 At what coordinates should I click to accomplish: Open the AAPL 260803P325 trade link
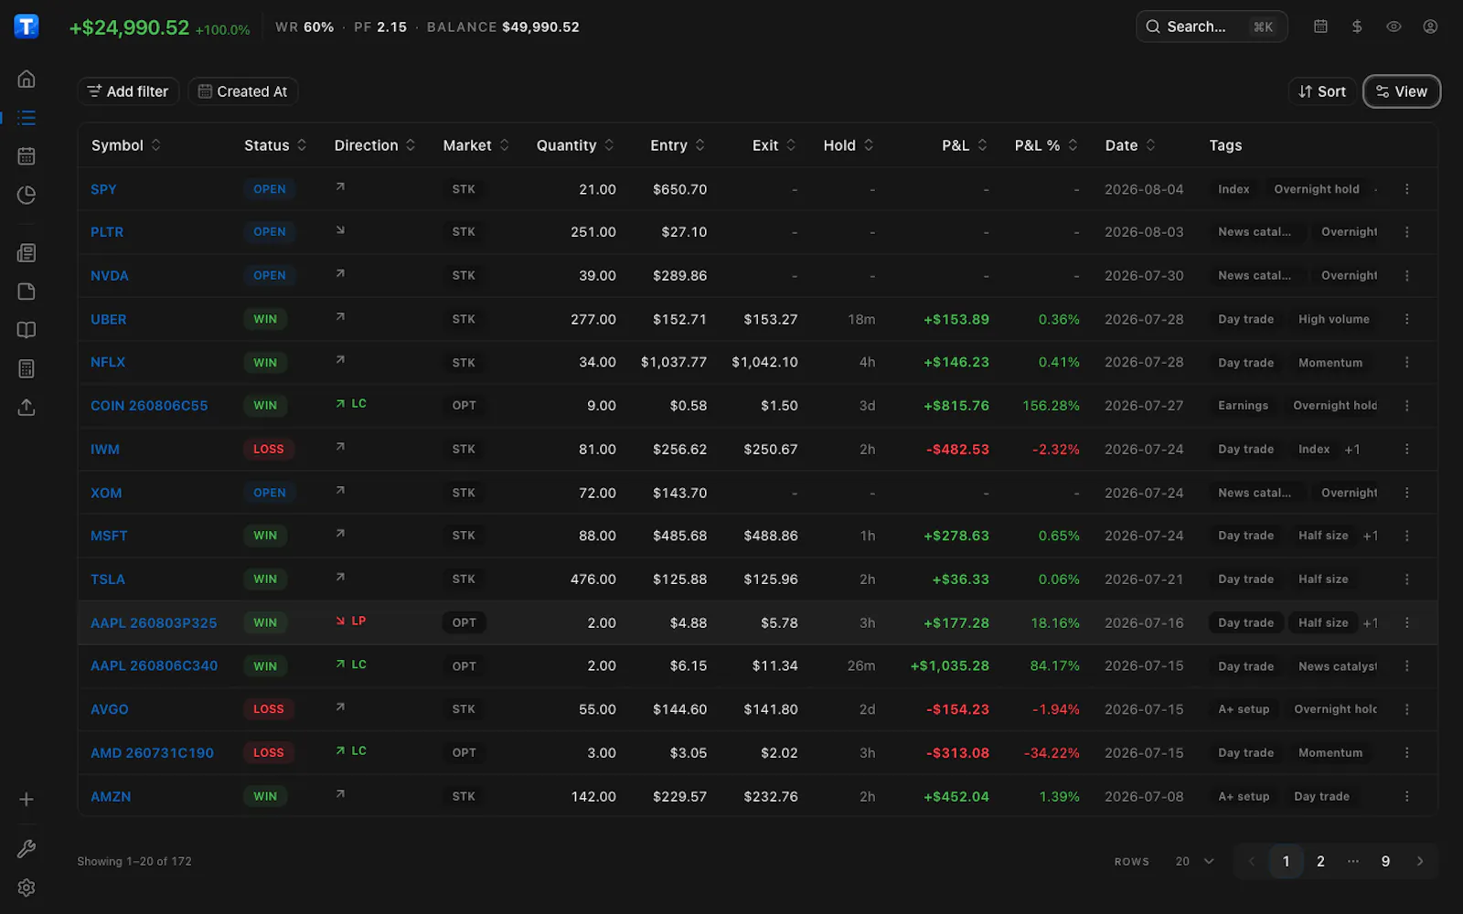(x=154, y=623)
